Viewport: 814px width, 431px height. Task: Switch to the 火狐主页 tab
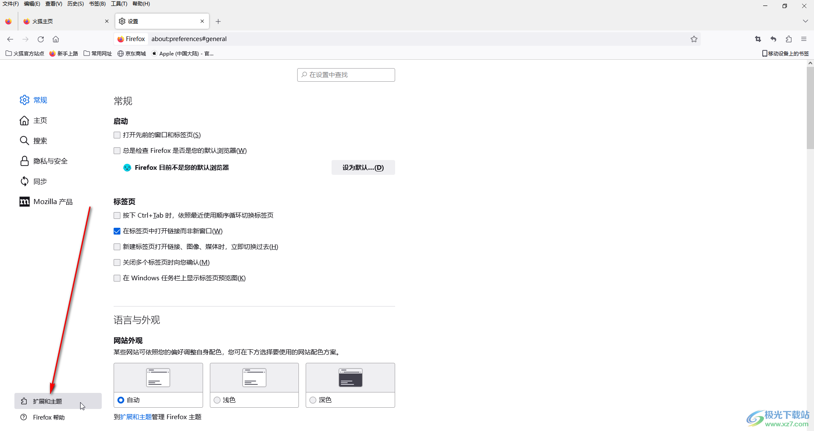64,21
